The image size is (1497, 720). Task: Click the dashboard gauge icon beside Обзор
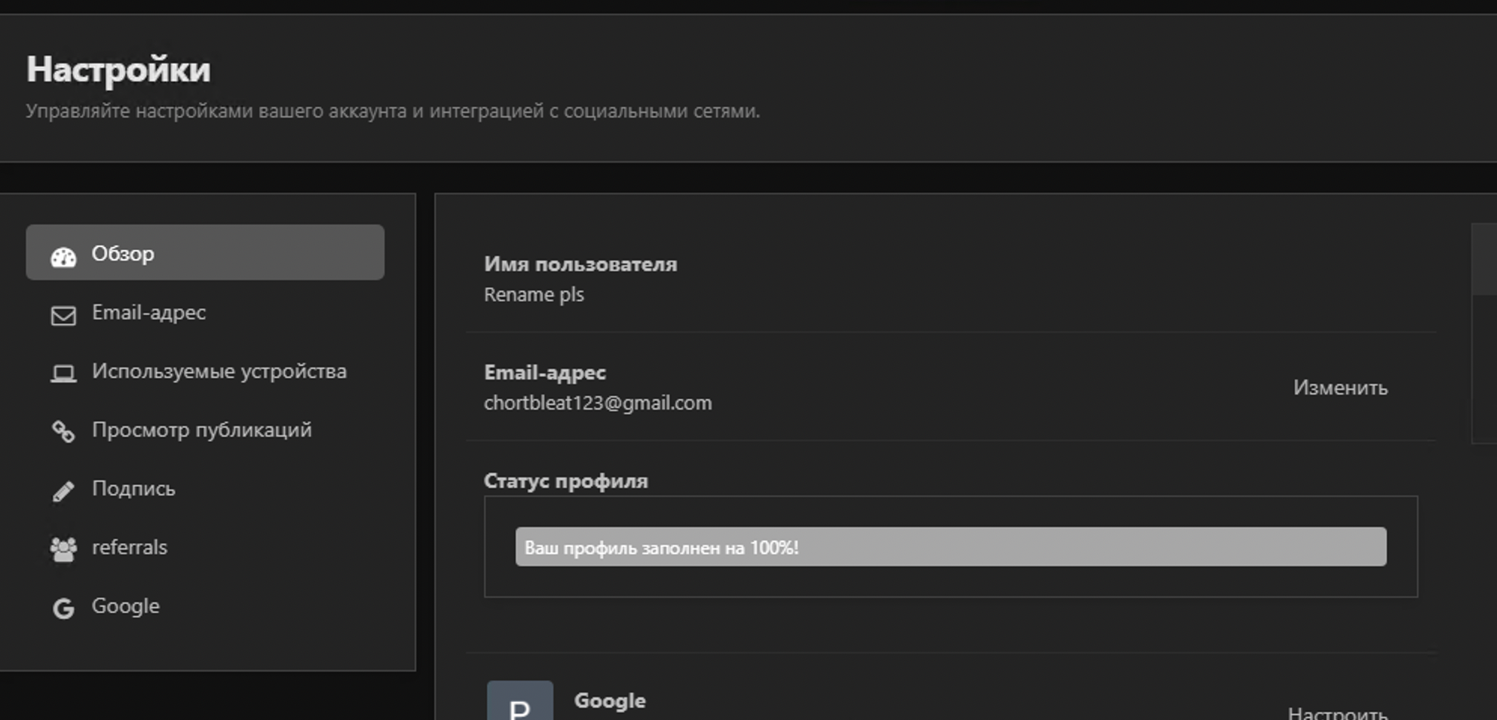pyautogui.click(x=63, y=257)
